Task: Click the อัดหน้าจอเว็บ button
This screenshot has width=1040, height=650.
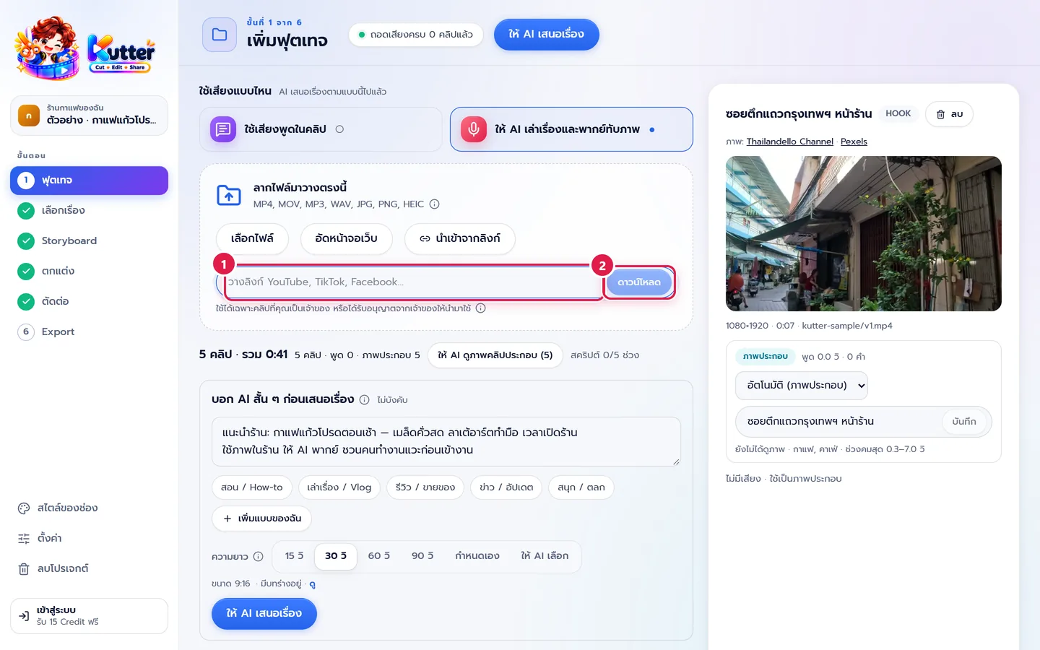Action: tap(347, 239)
